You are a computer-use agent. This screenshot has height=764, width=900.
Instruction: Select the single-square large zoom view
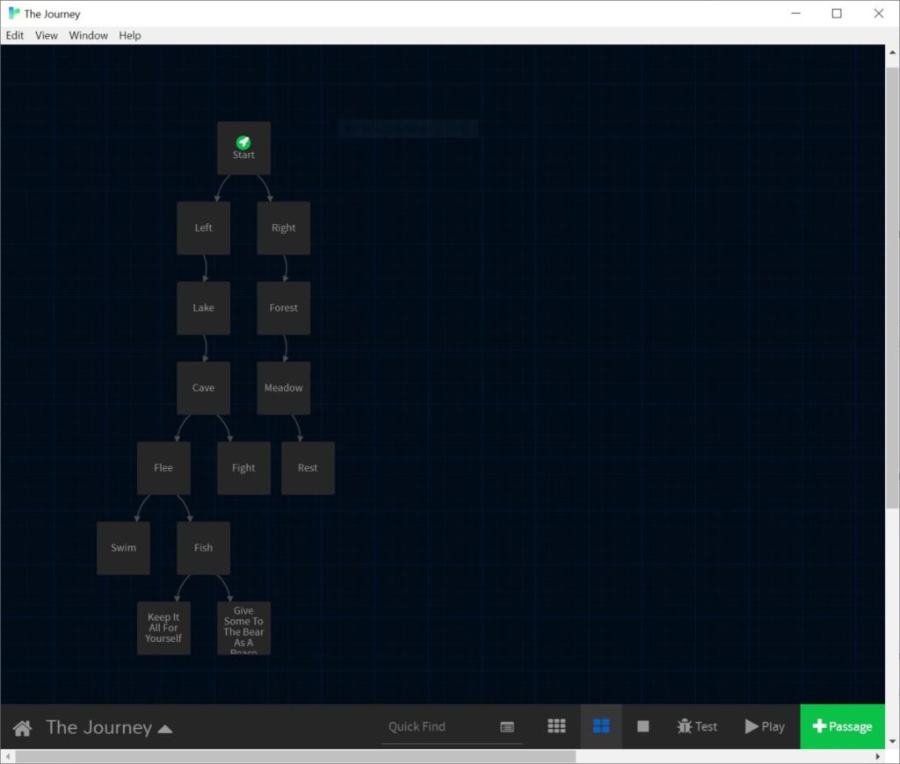point(643,726)
